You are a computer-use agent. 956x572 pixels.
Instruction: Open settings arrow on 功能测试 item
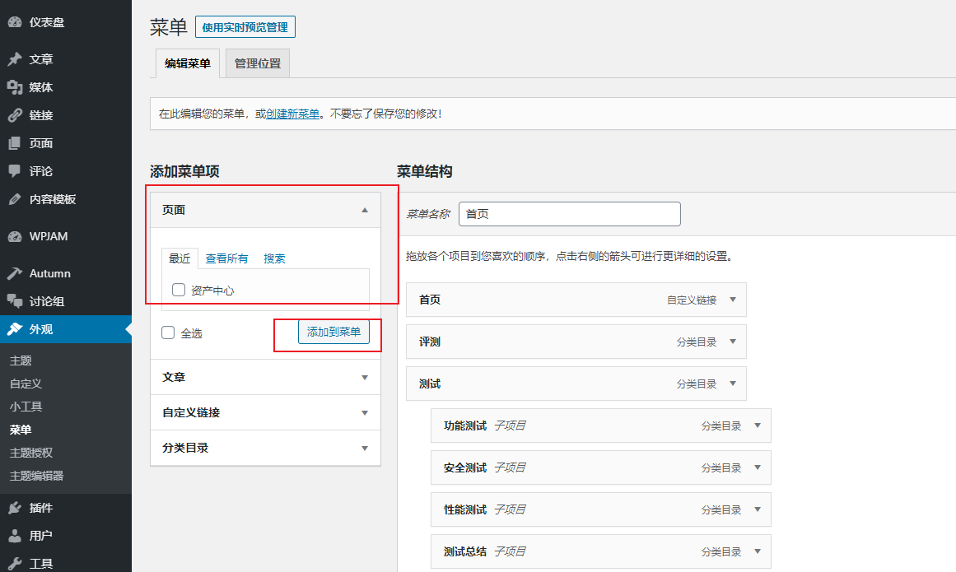(757, 426)
